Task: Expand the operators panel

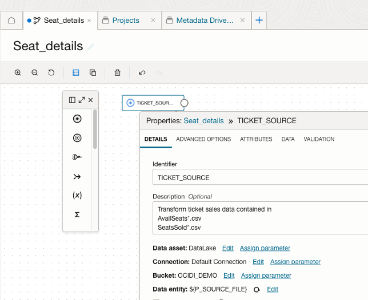Action: pyautogui.click(x=82, y=100)
